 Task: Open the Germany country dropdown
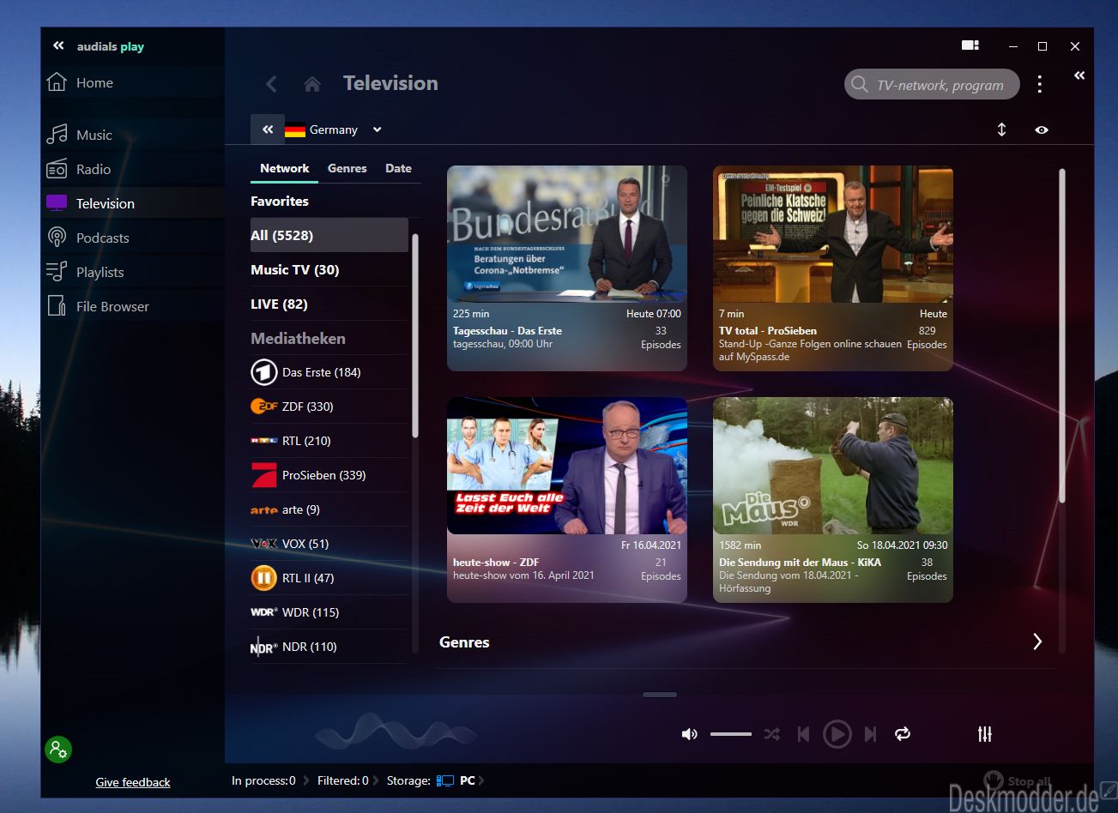tap(334, 129)
